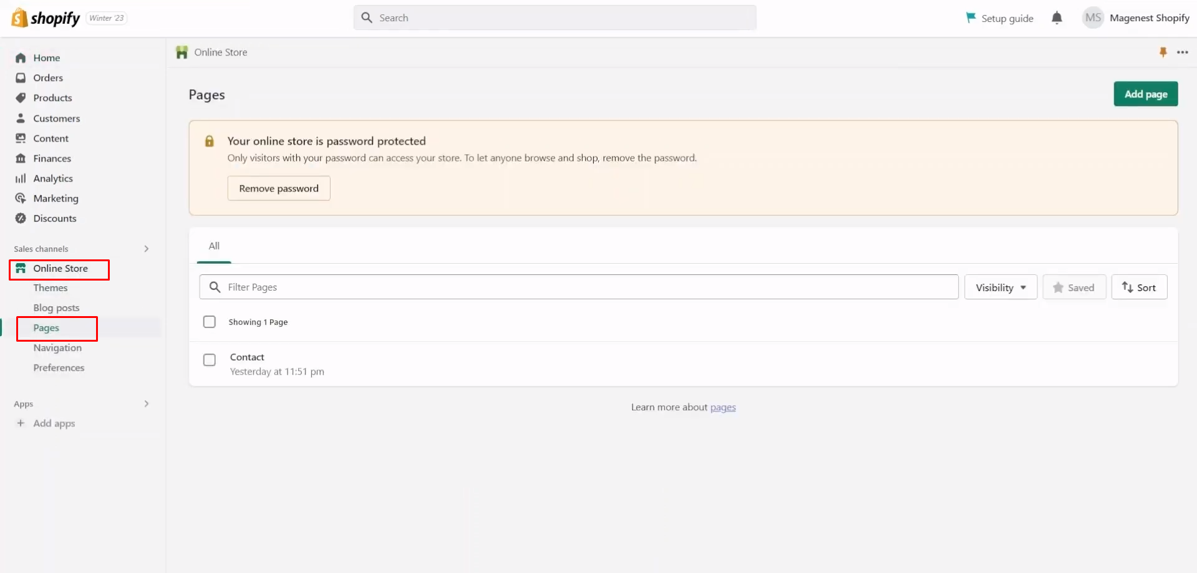Click the Remove password button
This screenshot has height=573, width=1197.
[279, 188]
